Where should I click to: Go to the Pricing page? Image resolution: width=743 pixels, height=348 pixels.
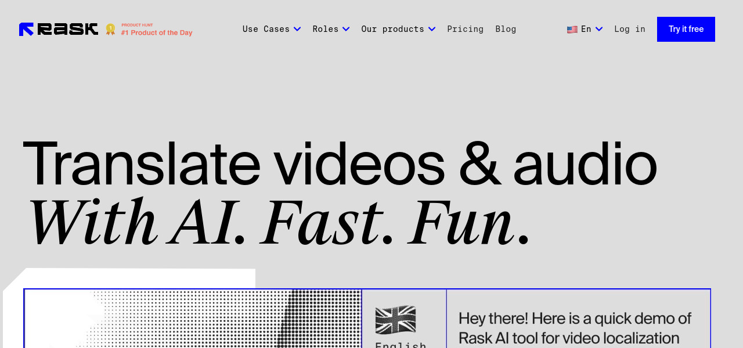point(465,29)
